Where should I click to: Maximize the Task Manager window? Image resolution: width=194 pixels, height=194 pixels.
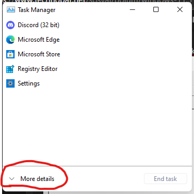point(156,9)
